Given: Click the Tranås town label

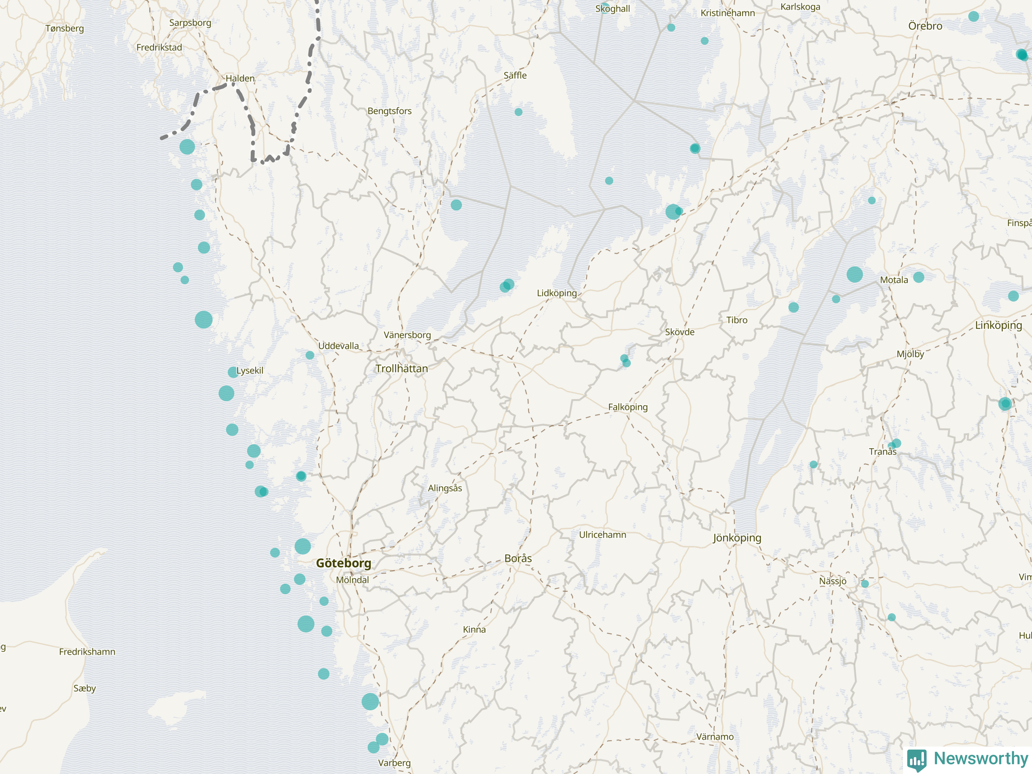Looking at the screenshot, I should tap(883, 451).
